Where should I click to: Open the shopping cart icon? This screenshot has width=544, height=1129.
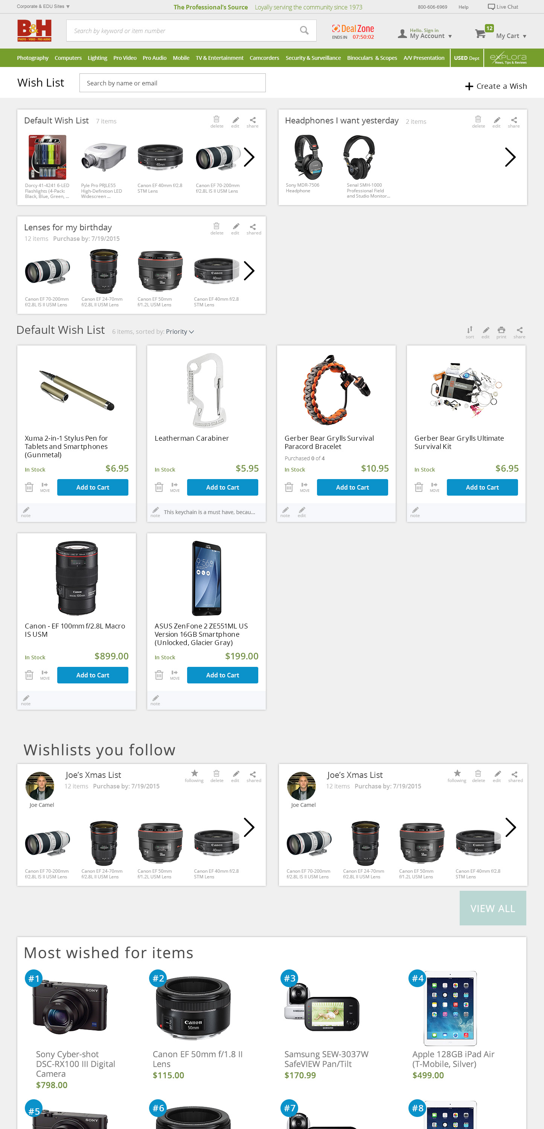[x=480, y=33]
